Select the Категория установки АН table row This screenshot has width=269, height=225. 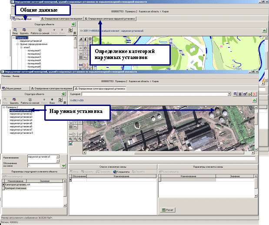coord(16,185)
